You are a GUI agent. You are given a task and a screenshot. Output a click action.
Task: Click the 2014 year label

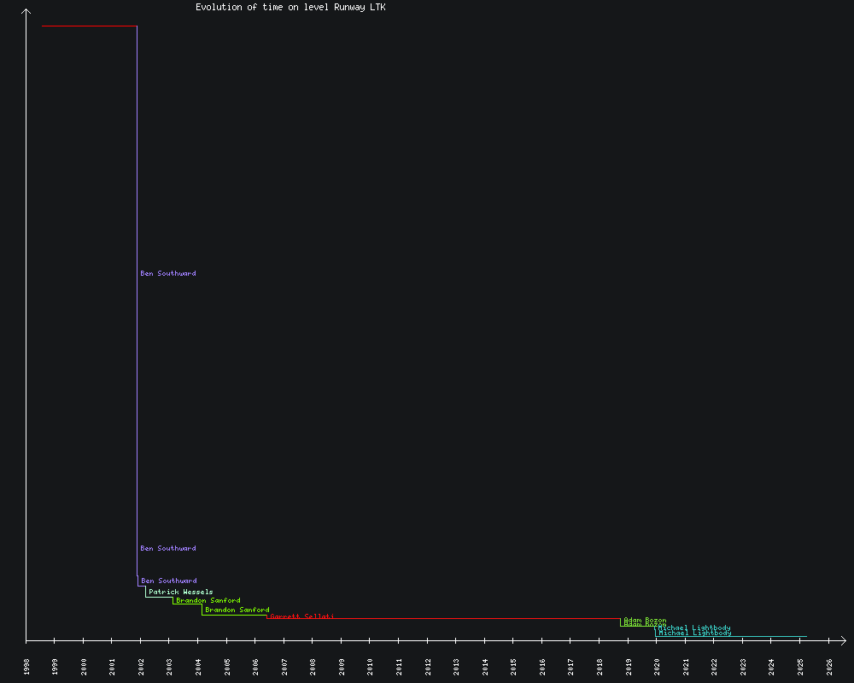point(485,666)
